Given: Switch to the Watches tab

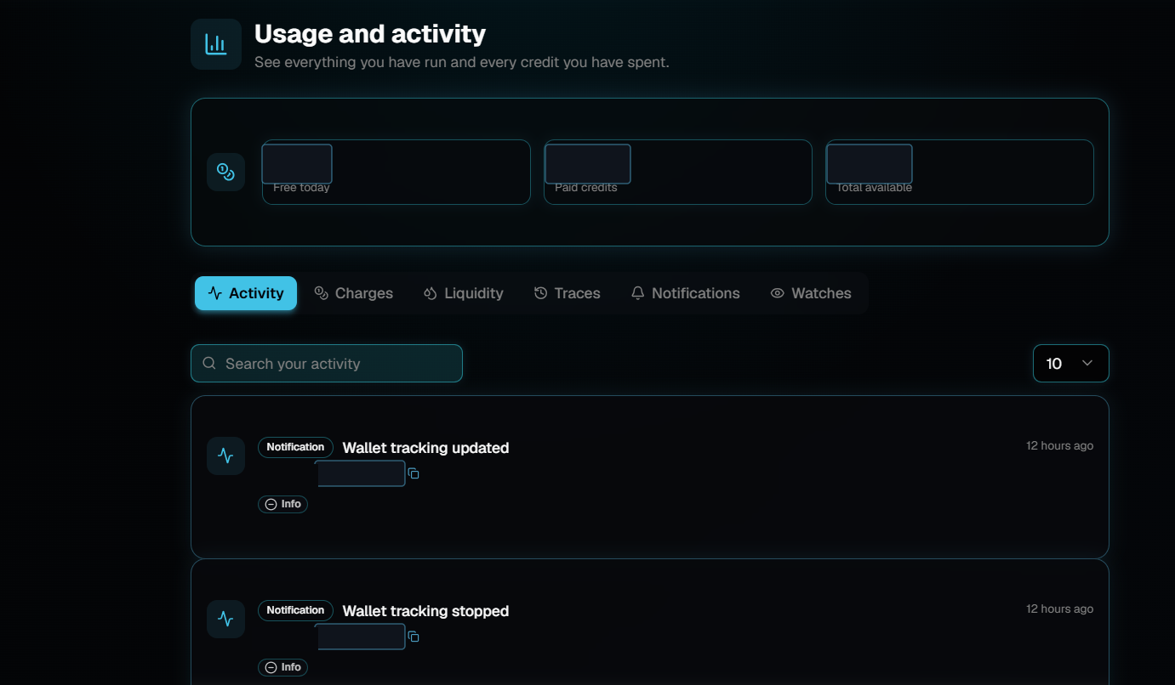Looking at the screenshot, I should click(810, 293).
